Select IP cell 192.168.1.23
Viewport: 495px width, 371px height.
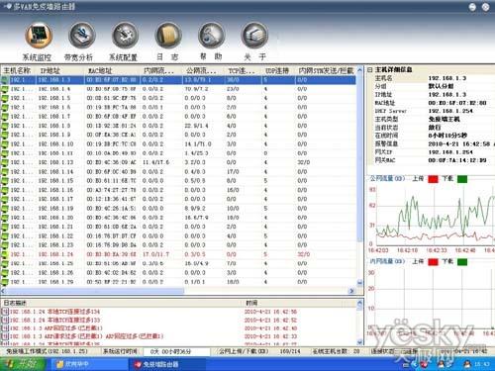point(55,245)
